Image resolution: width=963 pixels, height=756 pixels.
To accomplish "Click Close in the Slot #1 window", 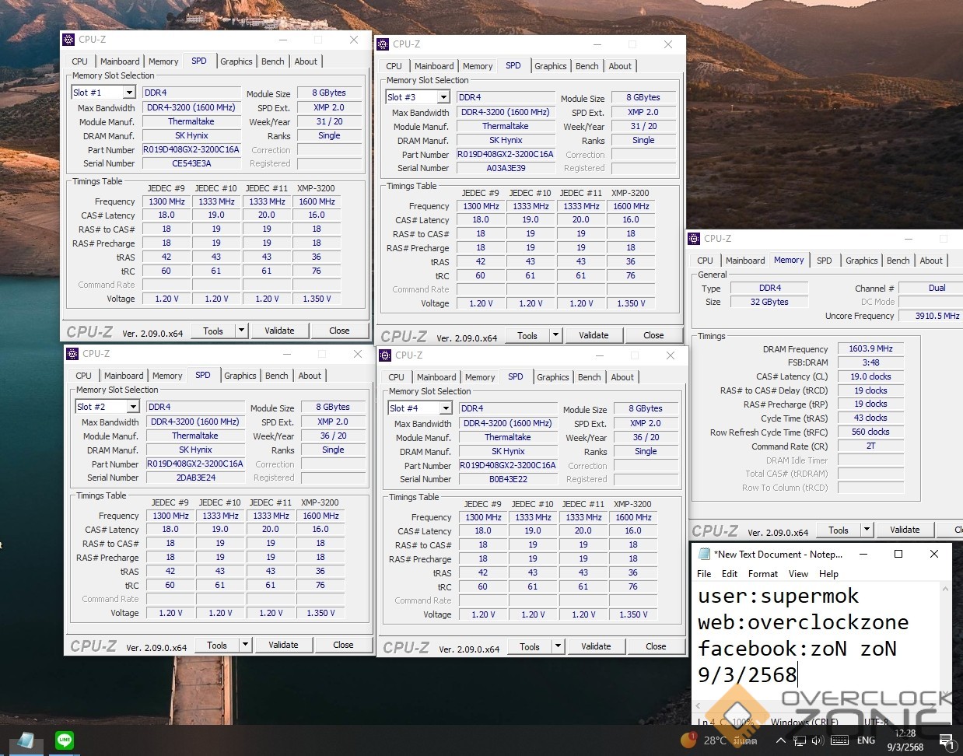I will (x=339, y=331).
